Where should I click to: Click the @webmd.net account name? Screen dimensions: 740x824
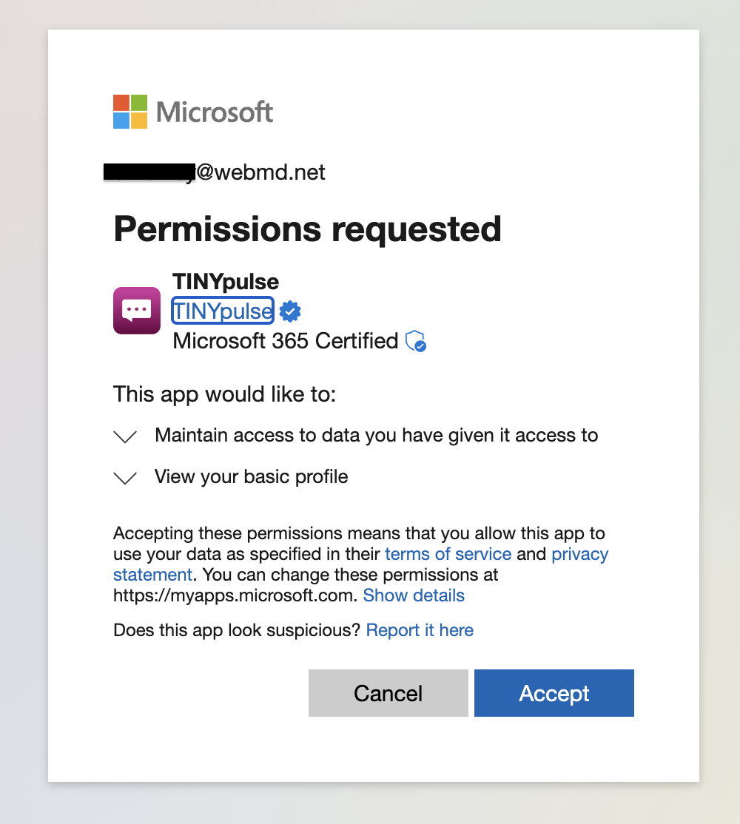click(215, 172)
